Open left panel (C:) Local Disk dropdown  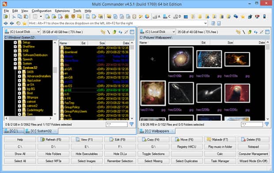coord(23,32)
